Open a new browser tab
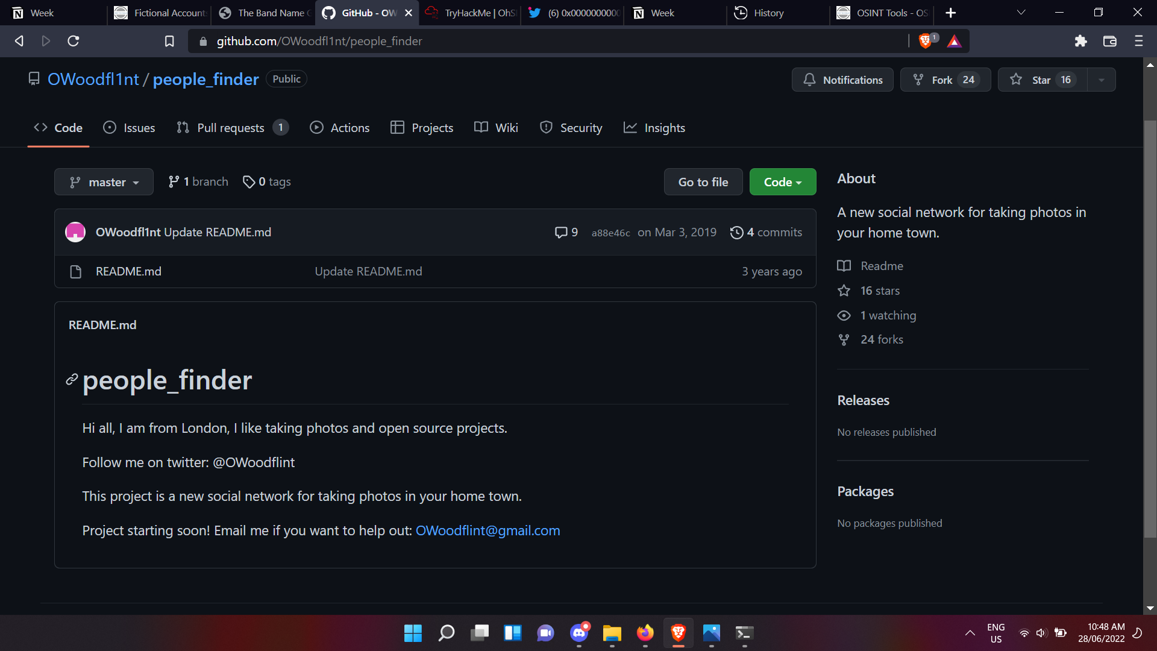The width and height of the screenshot is (1157, 651). [x=951, y=13]
